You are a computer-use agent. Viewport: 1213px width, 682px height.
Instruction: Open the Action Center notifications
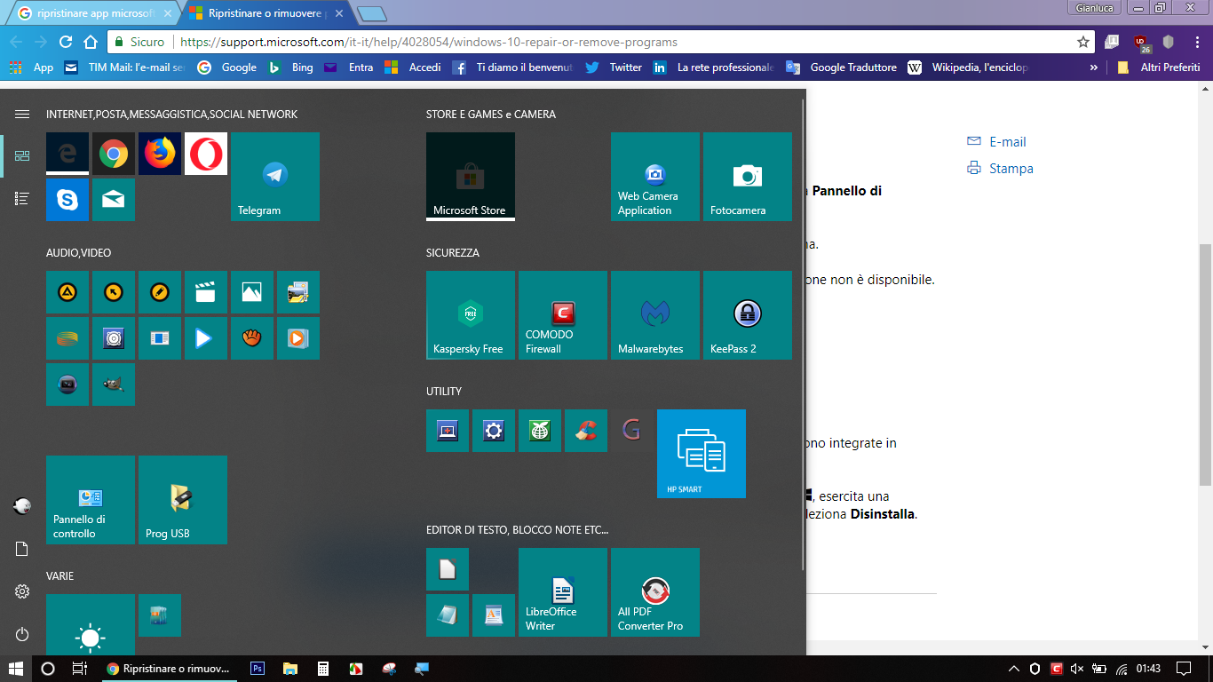[1183, 669]
